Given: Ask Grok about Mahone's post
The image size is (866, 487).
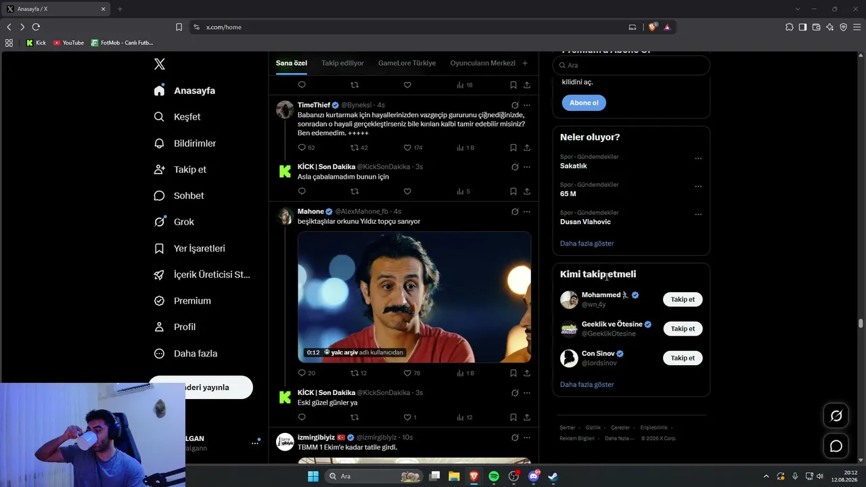Looking at the screenshot, I should [515, 212].
